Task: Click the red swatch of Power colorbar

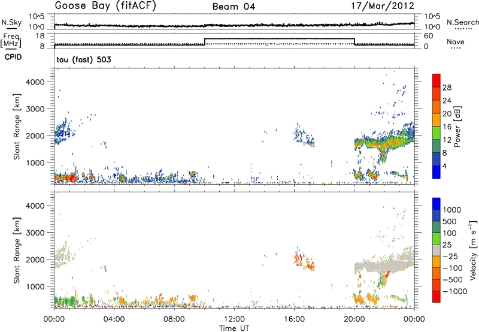Action: pos(436,80)
